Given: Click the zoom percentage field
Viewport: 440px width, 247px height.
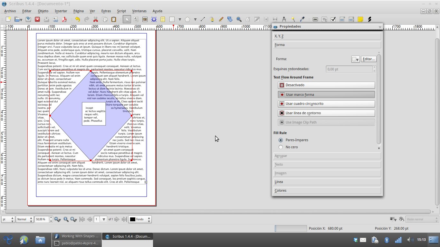Looking at the screenshot, I should pyautogui.click(x=41, y=219).
